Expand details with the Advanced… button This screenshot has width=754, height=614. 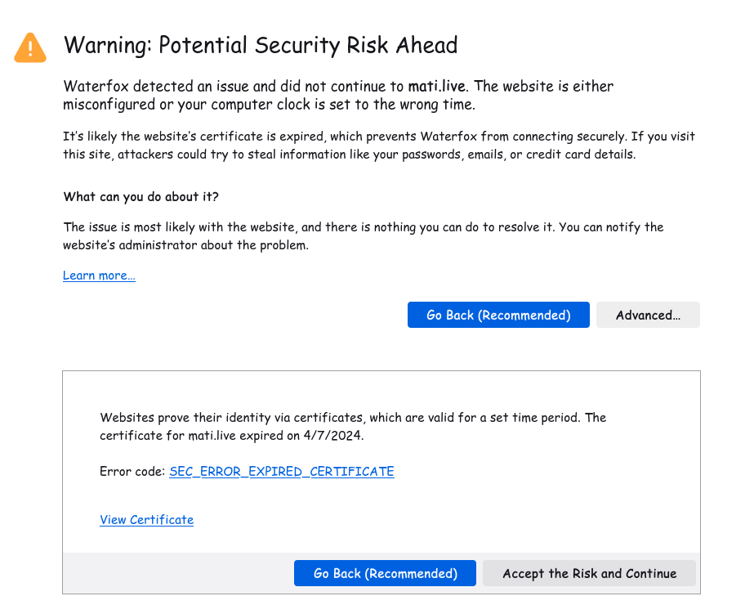point(648,315)
